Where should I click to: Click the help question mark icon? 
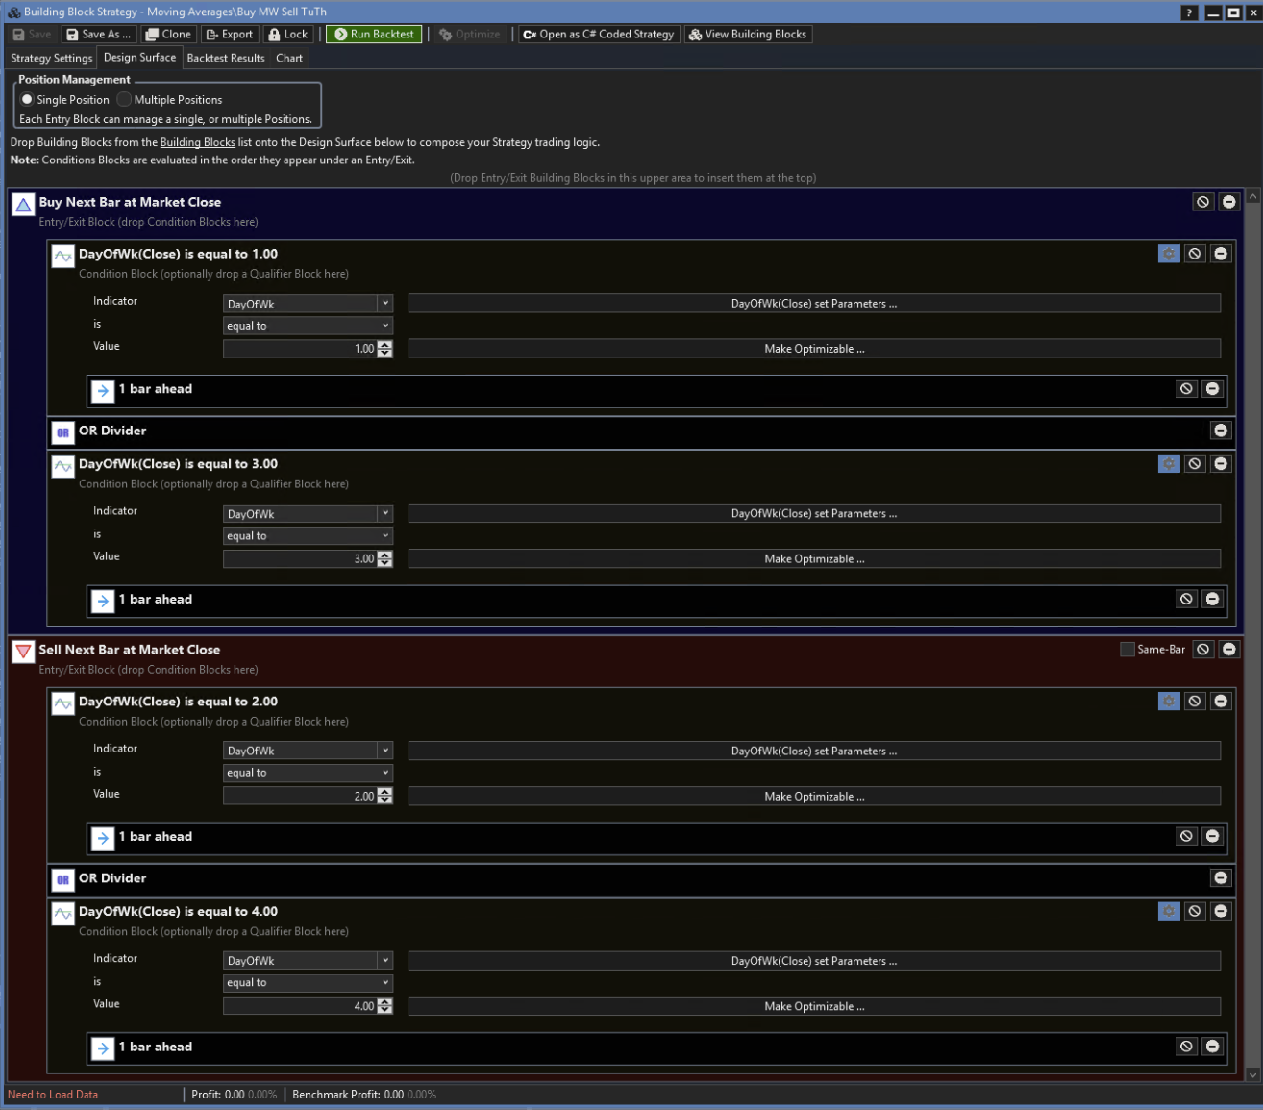point(1189,12)
